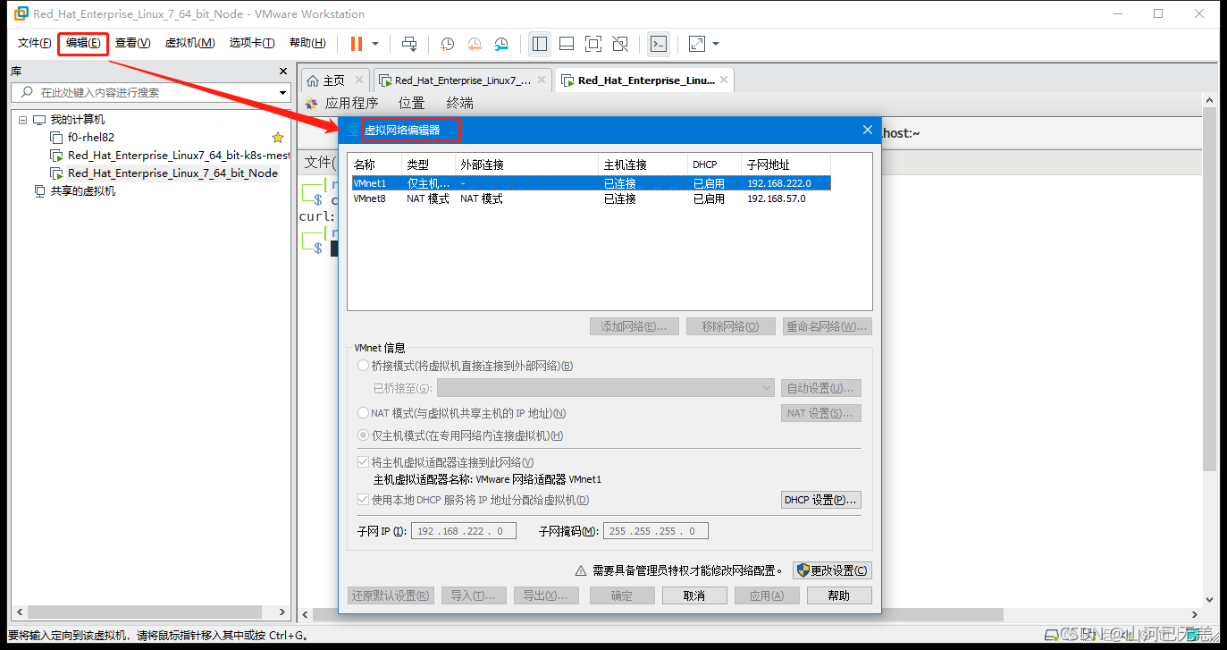Click the 移除网络(O) button
The height and width of the screenshot is (650, 1227).
[730, 326]
